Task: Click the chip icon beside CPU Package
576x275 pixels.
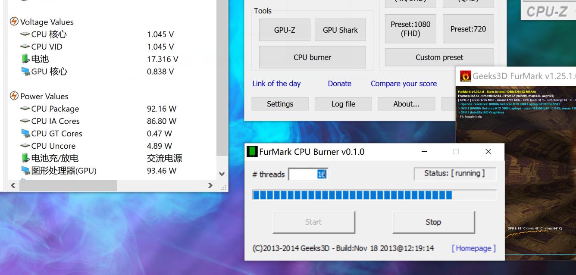Action: (x=25, y=109)
